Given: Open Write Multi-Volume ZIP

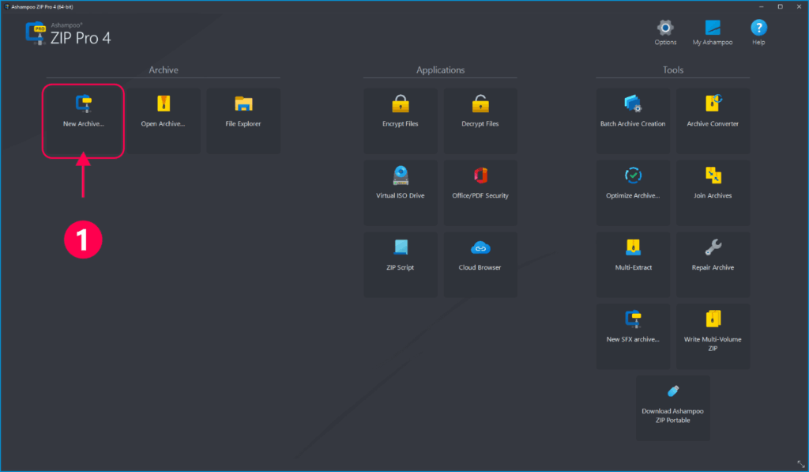Looking at the screenshot, I should click(x=713, y=336).
